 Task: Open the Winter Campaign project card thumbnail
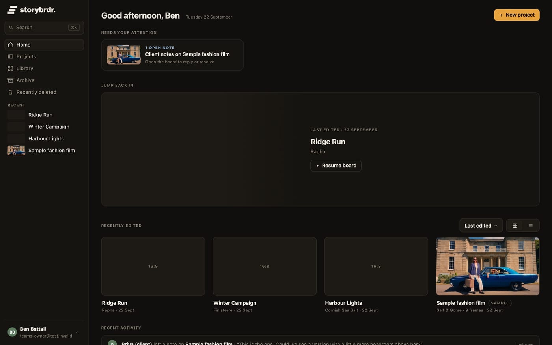point(265,266)
